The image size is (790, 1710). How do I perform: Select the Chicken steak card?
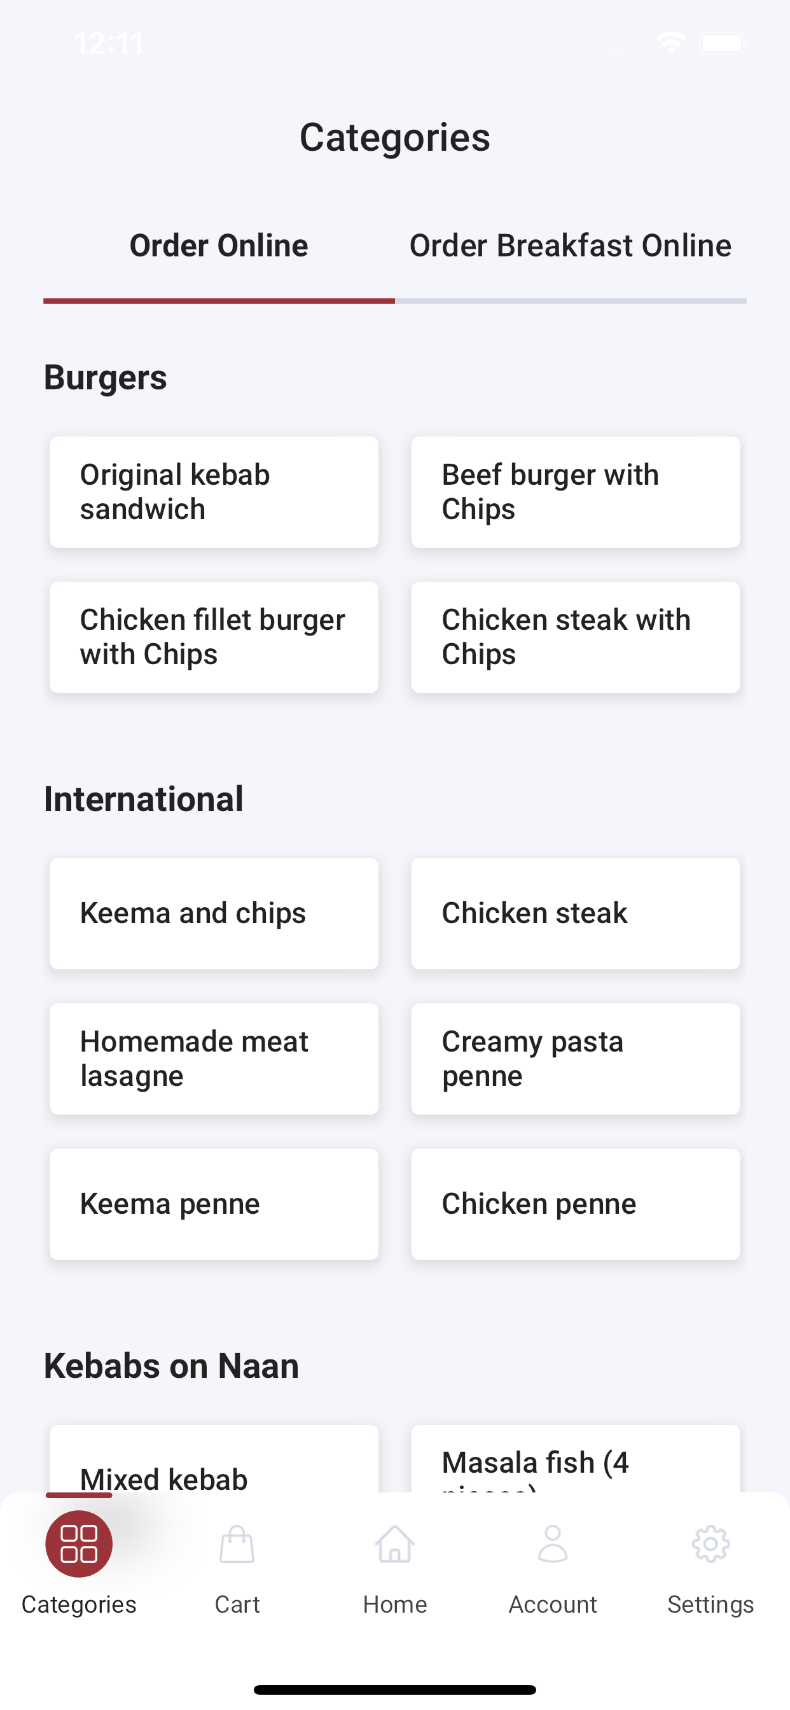pos(576,914)
